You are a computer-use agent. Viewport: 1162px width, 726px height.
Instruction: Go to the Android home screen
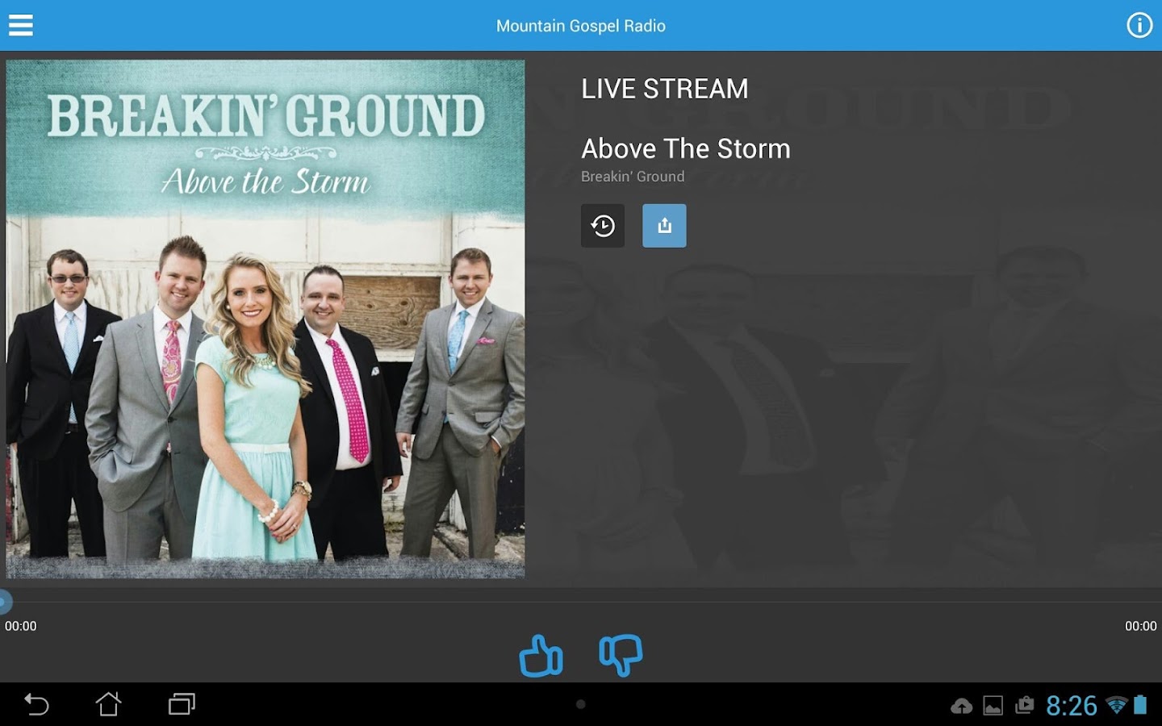tap(108, 704)
